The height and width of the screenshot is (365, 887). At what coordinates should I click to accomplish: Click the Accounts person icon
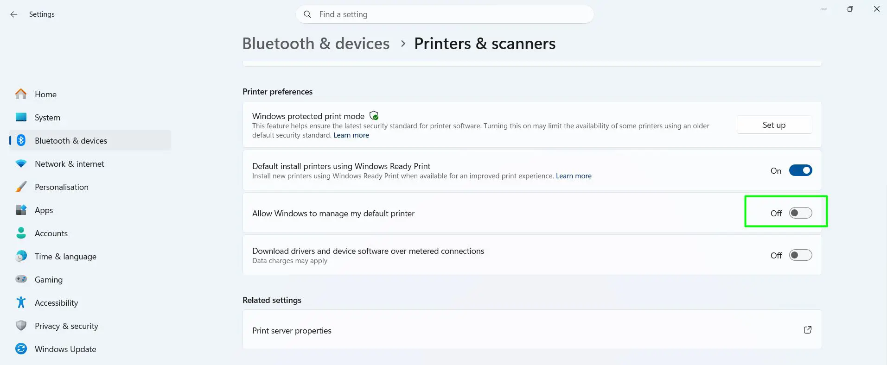point(21,233)
